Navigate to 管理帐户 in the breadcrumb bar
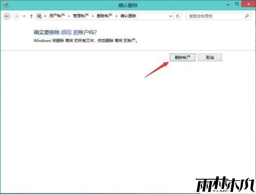 [x=80, y=16]
